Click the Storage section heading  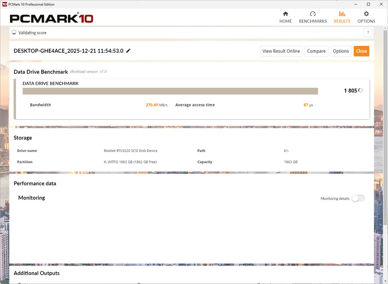[x=23, y=138]
